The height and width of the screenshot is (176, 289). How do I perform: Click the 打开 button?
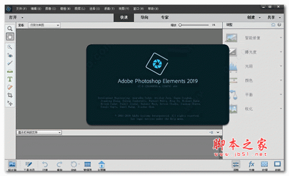coord(13,17)
